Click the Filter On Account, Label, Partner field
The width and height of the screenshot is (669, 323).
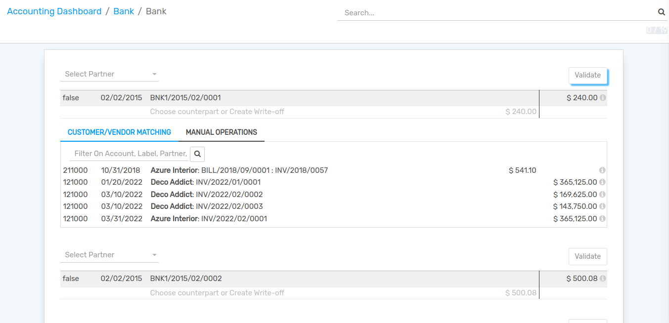click(x=130, y=154)
